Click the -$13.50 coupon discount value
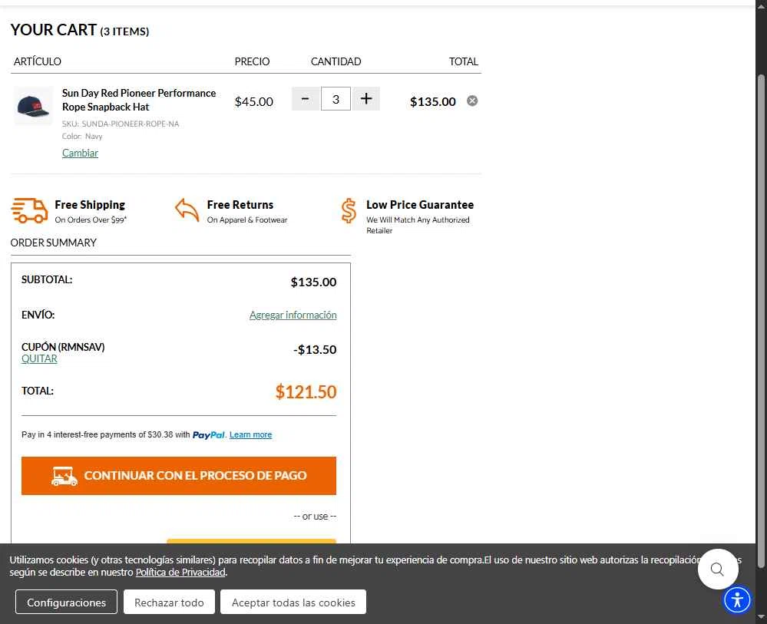 (315, 350)
